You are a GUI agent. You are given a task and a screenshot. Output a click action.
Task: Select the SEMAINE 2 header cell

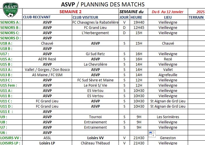[x=70, y=12]
